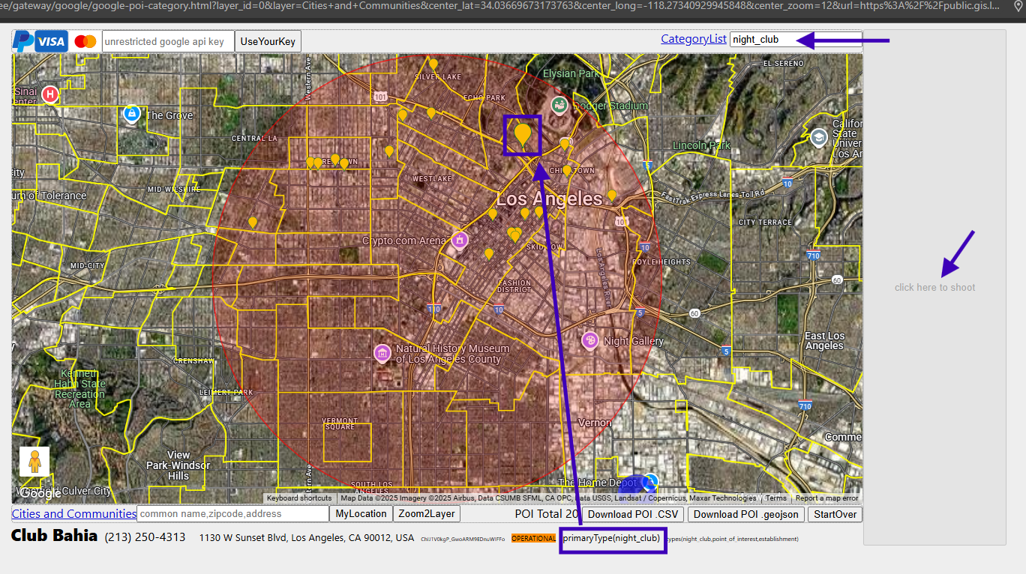Download POI as CSV

click(x=633, y=514)
